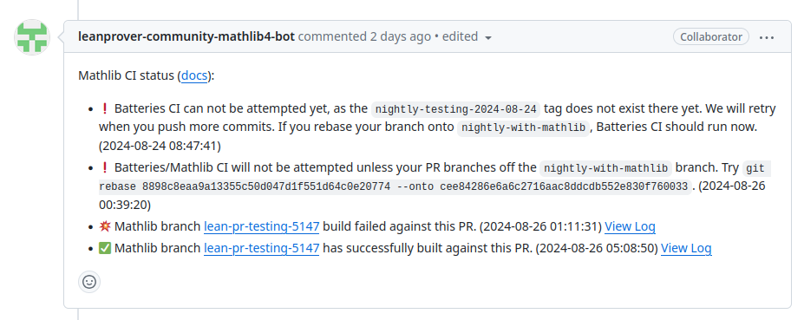
Task: Open lean-pr-testing-5147 link on the failed build line
Action: pyautogui.click(x=262, y=226)
